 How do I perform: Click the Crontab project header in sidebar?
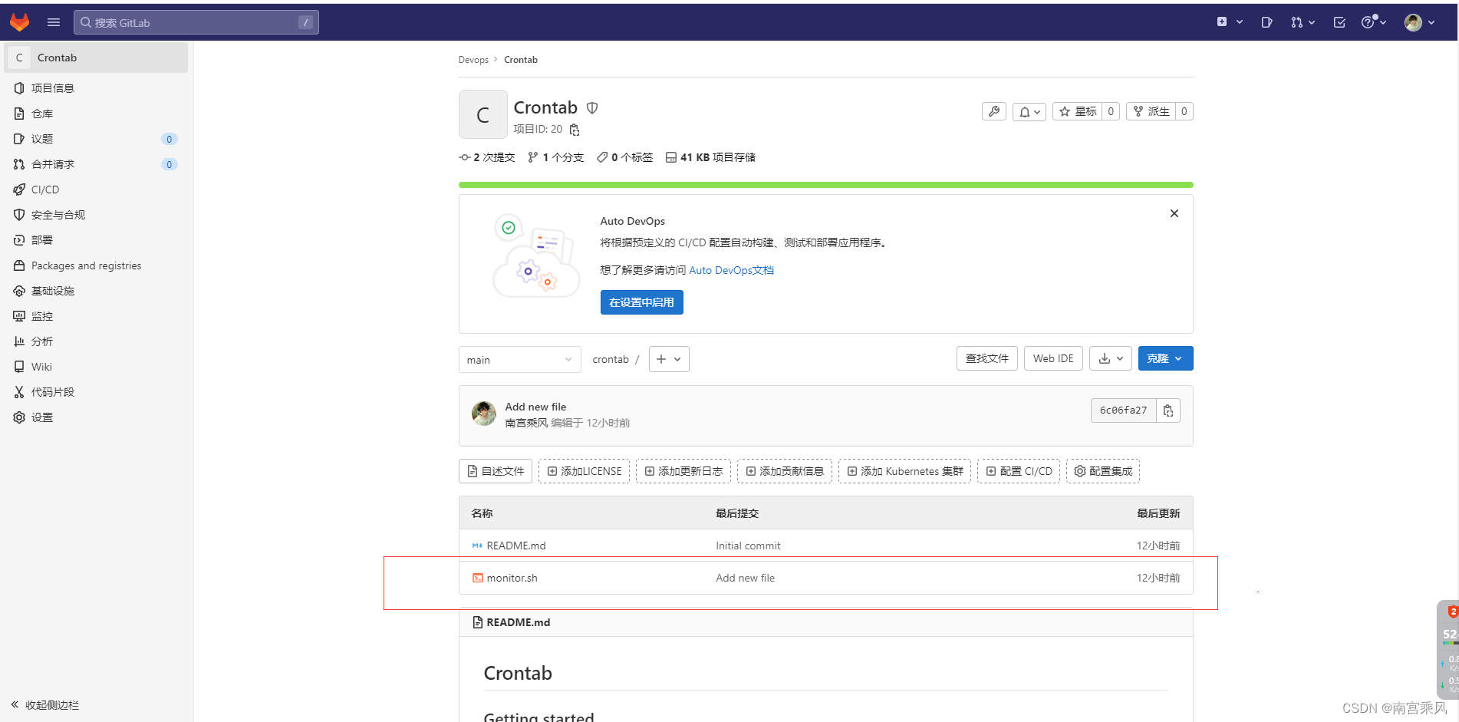coord(96,58)
